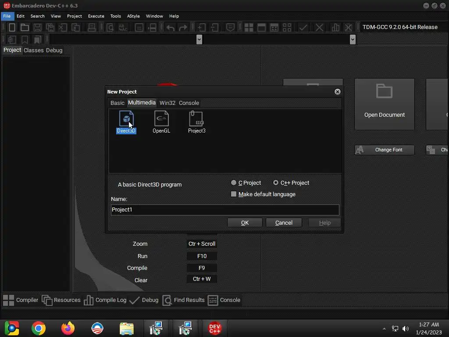449x337 pixels.
Task: Close the New Project dialog with X
Action: (x=338, y=91)
